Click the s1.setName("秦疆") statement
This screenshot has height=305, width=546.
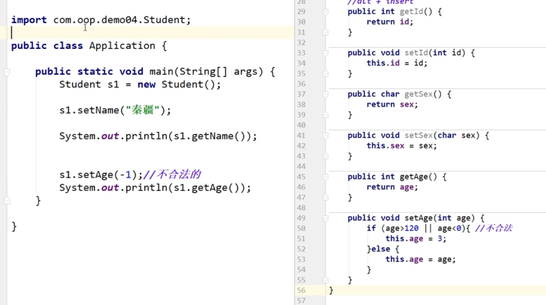115,110
